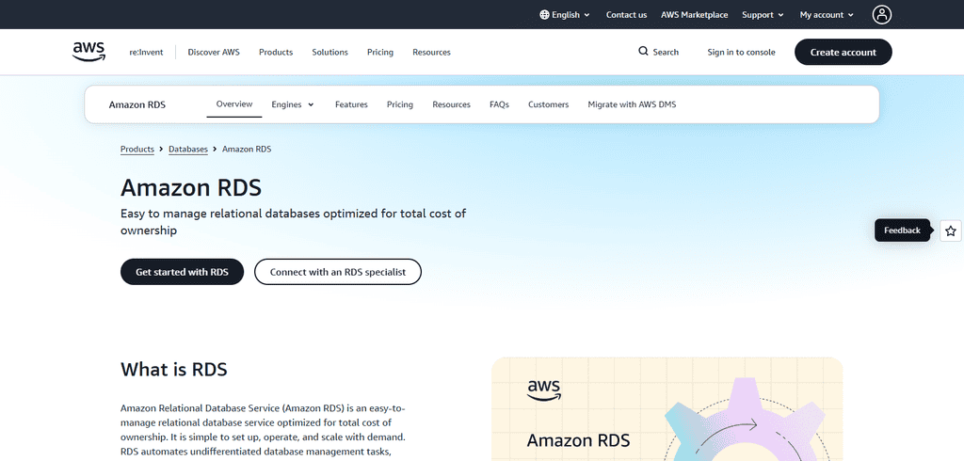964x461 pixels.
Task: Open Contact us link
Action: pyautogui.click(x=626, y=15)
